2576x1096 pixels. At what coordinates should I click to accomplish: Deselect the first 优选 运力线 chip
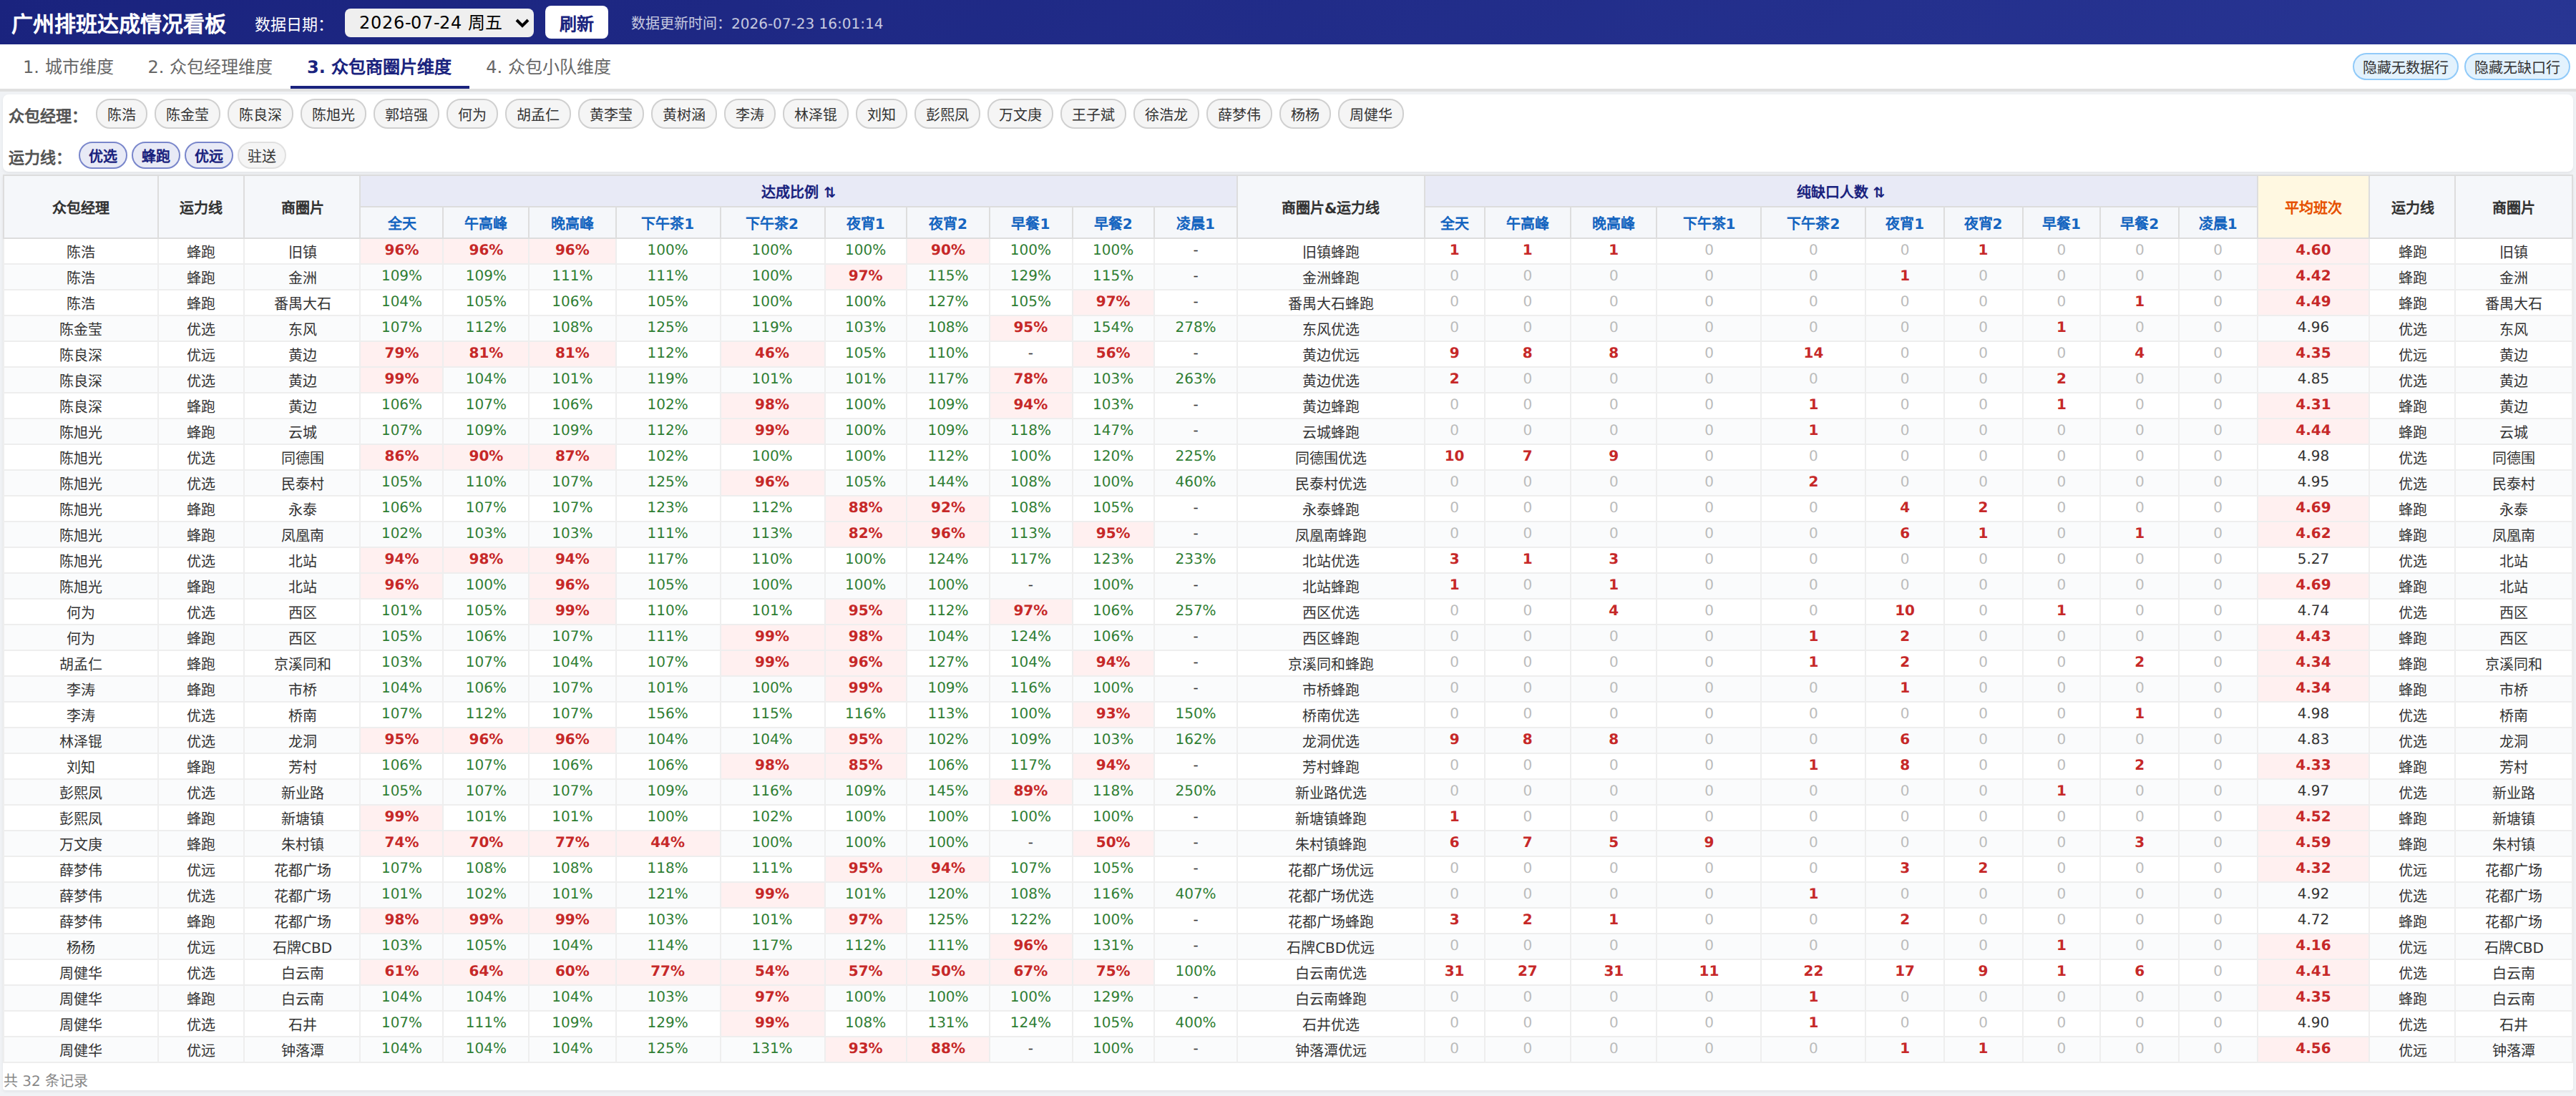tap(102, 156)
